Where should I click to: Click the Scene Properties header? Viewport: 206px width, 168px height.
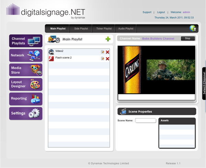tap(157, 111)
